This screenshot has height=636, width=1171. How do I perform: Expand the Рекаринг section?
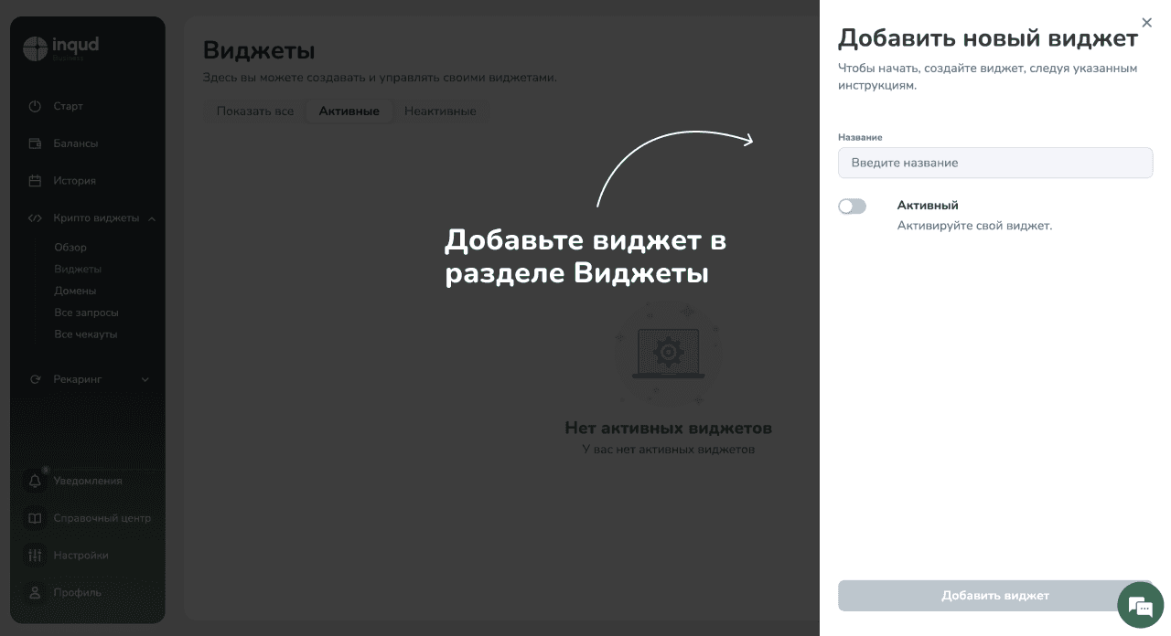point(145,379)
